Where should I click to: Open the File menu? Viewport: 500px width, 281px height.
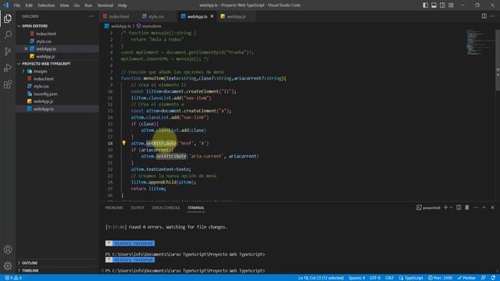[17, 5]
